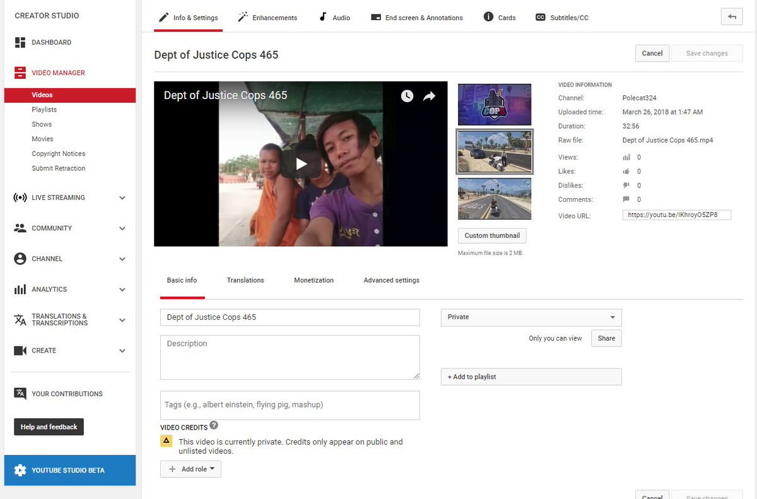Open the Add to playlist selector
The image size is (757, 499).
click(x=531, y=377)
